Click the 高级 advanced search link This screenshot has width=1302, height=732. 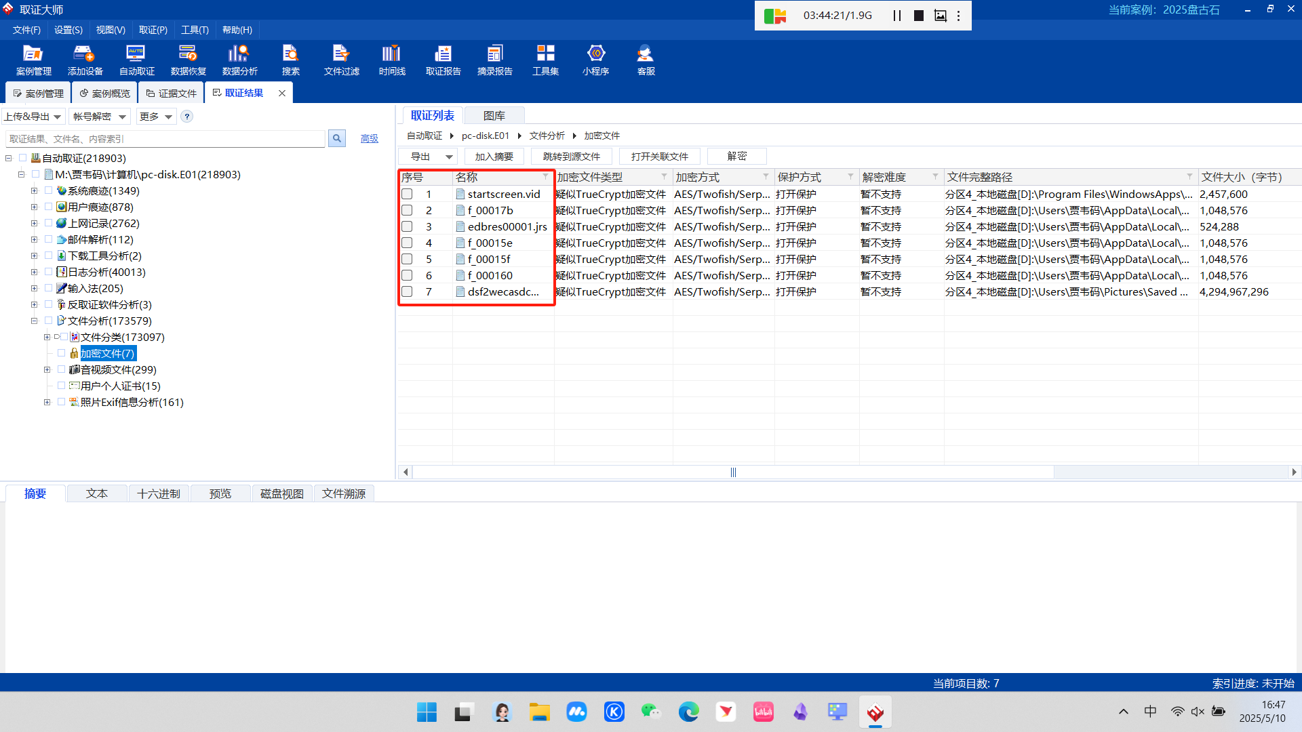[x=369, y=138]
